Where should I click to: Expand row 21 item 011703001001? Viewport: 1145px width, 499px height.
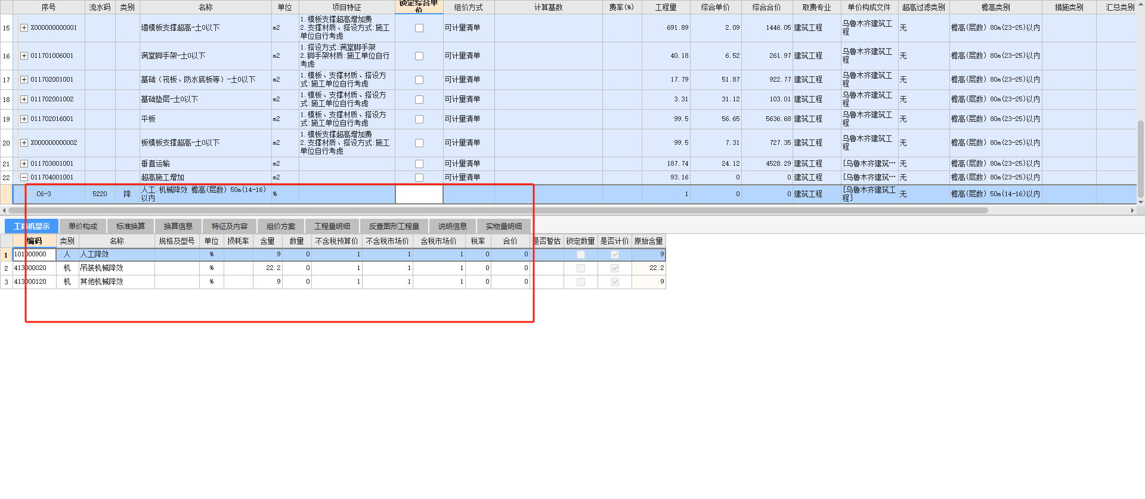pos(24,164)
